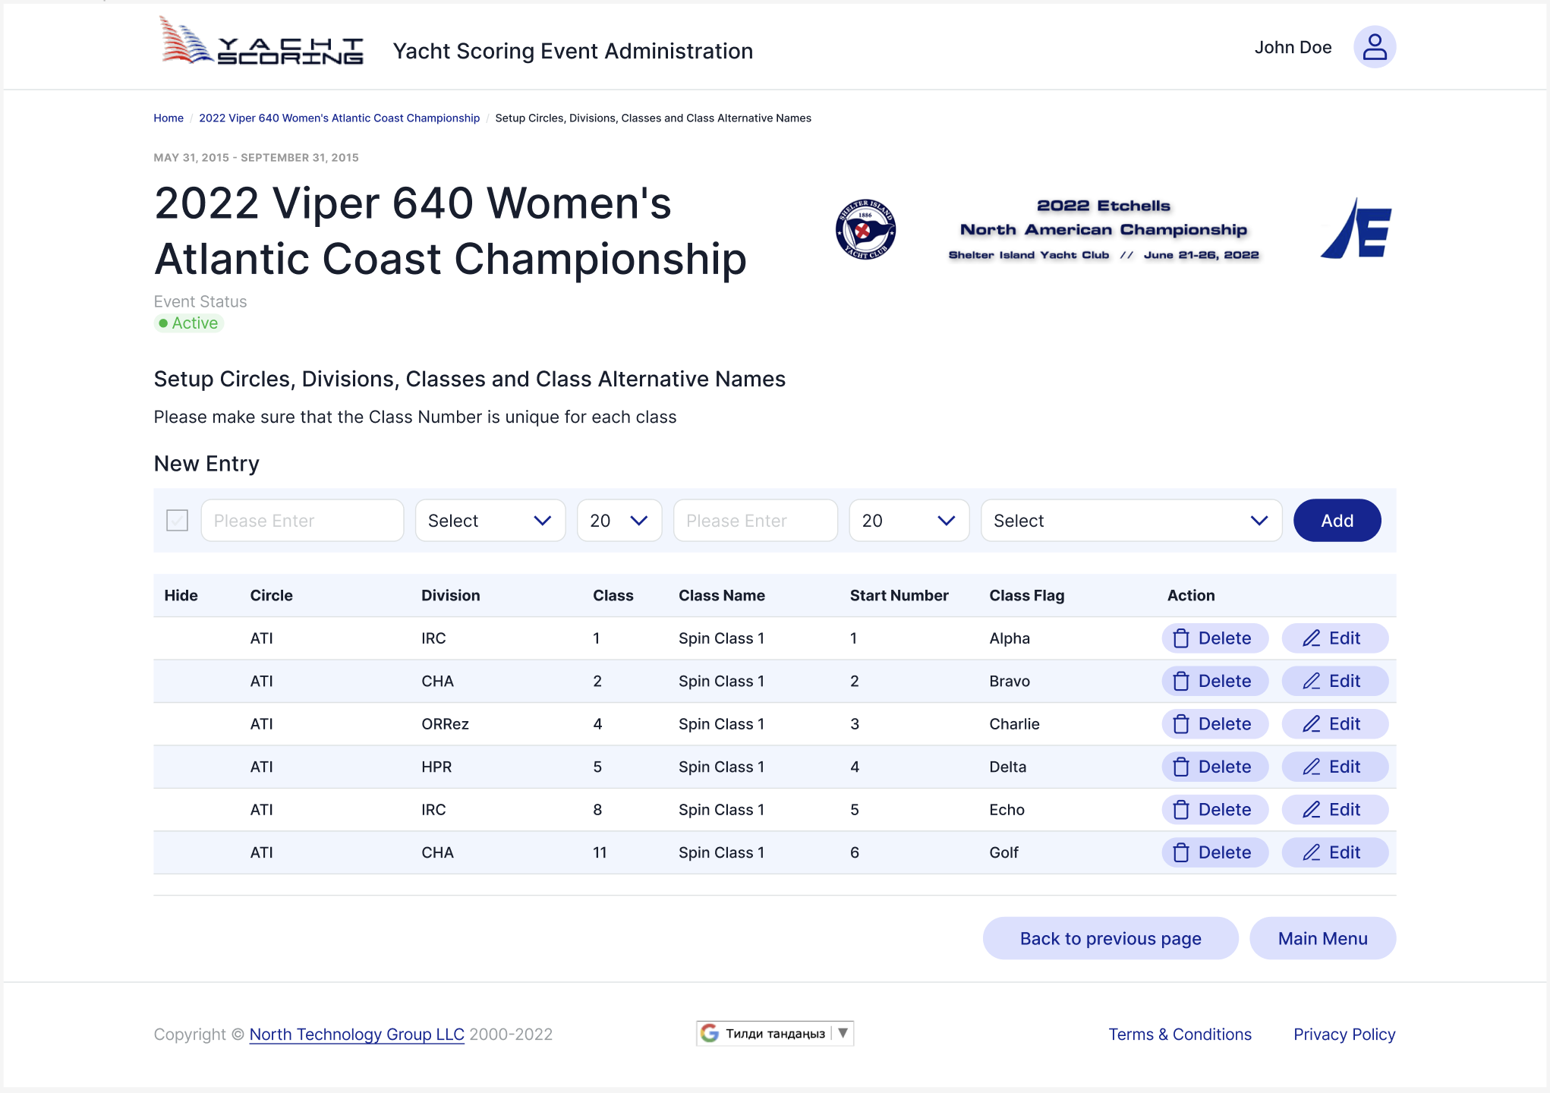Click the class value 11 cell
Screen dimensions: 1550x1093
pos(600,852)
